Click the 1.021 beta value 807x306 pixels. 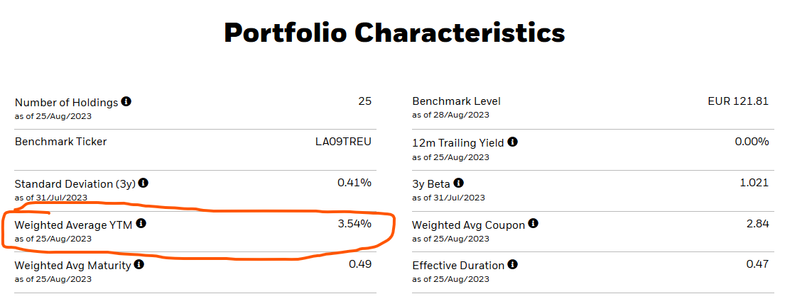pos(754,182)
